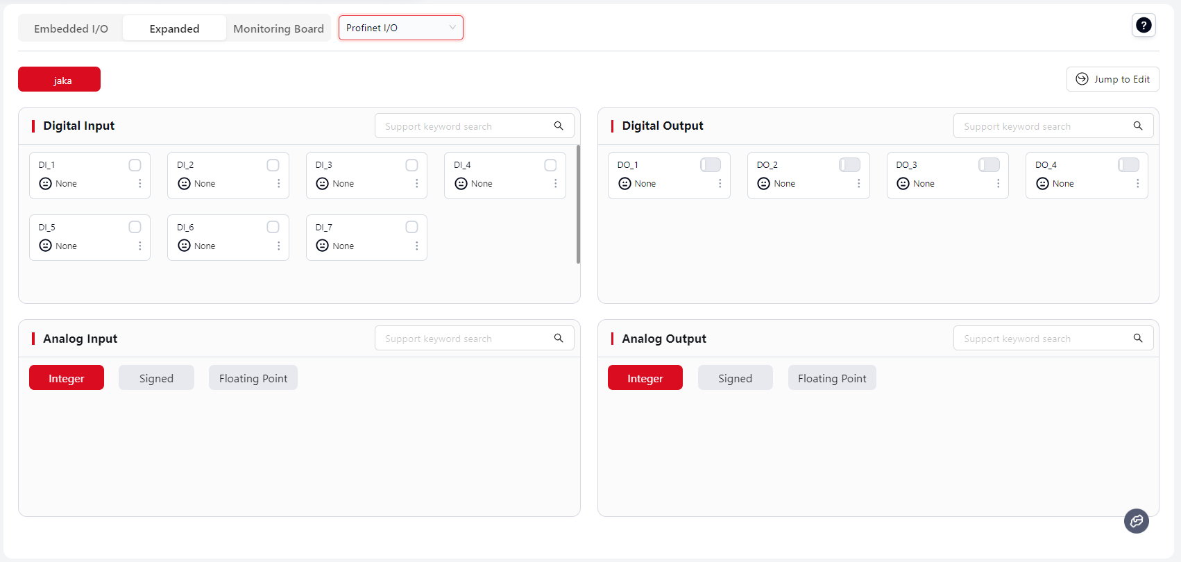Expand the options menu for DI_5
Image resolution: width=1181 pixels, height=562 pixels.
140,246
